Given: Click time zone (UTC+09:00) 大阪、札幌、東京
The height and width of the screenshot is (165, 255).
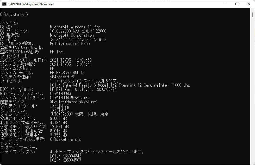Looking at the screenshot, I should tap(79, 114).
